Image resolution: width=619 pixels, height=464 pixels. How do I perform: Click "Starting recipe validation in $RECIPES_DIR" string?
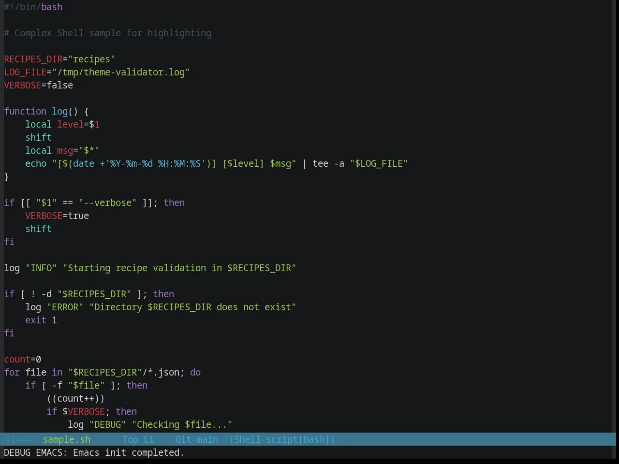tap(179, 268)
